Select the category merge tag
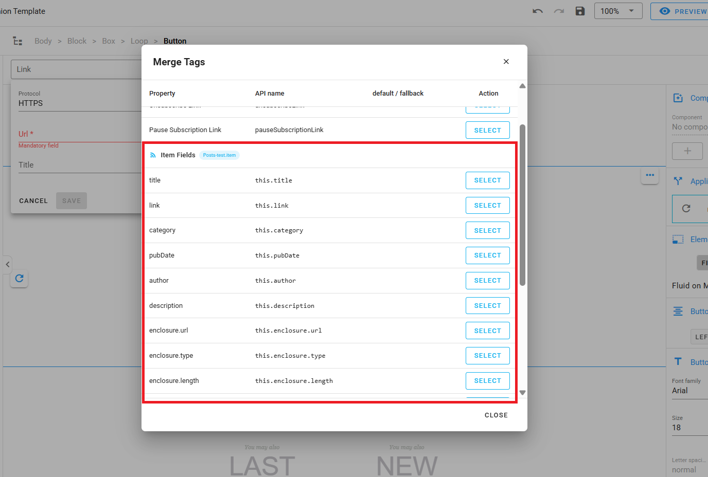708x477 pixels. (x=488, y=230)
